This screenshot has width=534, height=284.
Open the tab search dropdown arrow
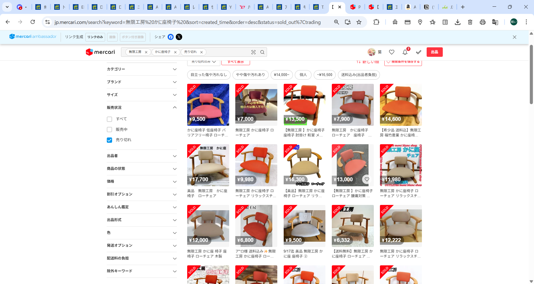point(7,7)
